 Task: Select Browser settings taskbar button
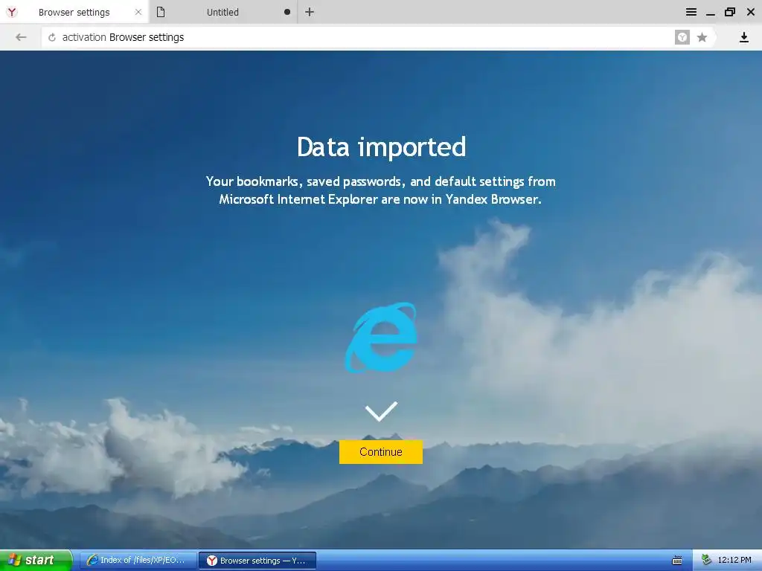coord(257,561)
